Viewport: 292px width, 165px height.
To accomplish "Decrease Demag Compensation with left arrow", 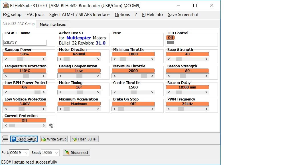I will point(60,76).
